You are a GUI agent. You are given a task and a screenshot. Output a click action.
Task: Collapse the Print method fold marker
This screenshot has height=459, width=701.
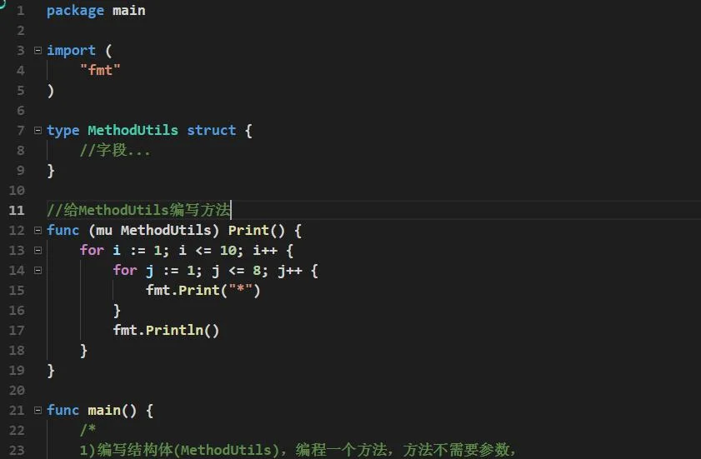click(x=38, y=231)
